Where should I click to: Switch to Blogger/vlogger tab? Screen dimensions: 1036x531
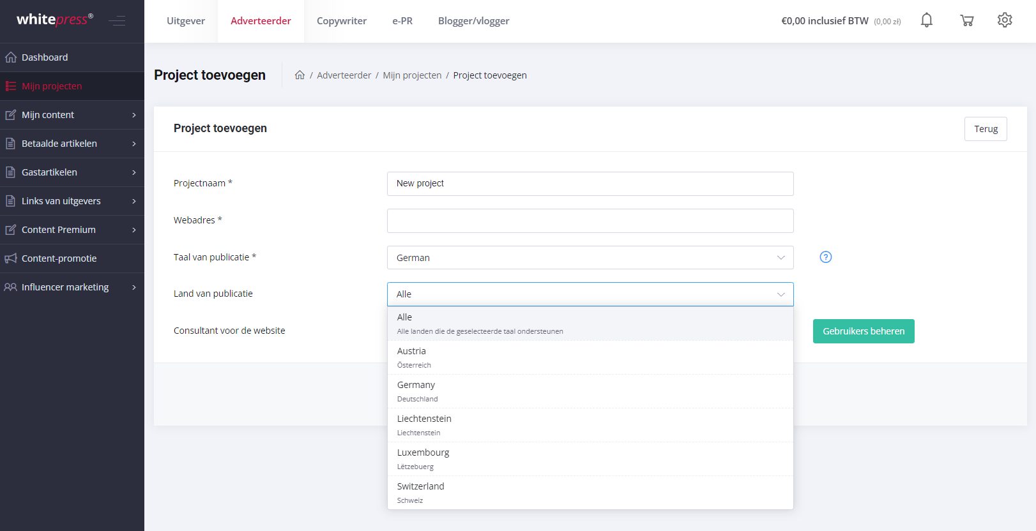[474, 21]
